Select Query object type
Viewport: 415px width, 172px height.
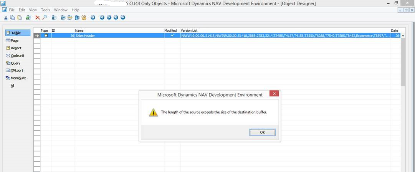[x=13, y=63]
